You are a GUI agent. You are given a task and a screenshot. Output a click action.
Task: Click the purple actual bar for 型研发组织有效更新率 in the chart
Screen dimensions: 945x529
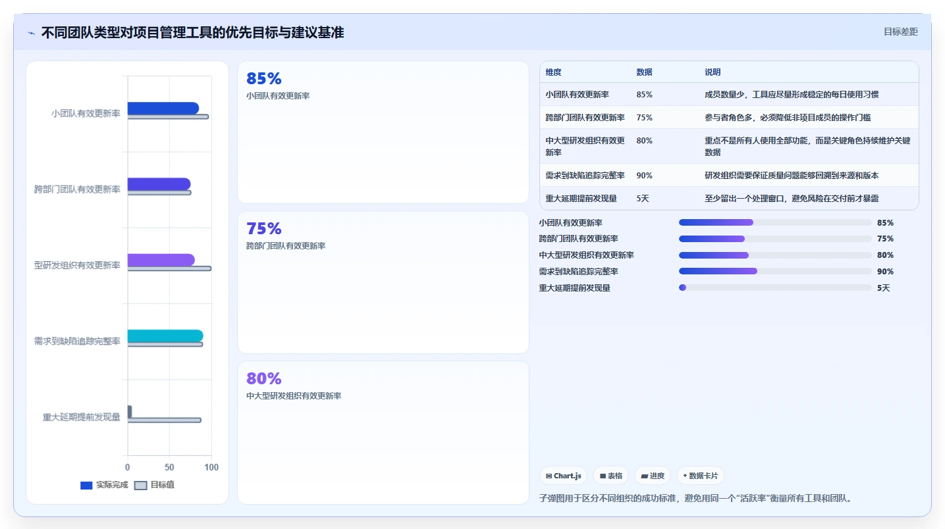click(161, 260)
